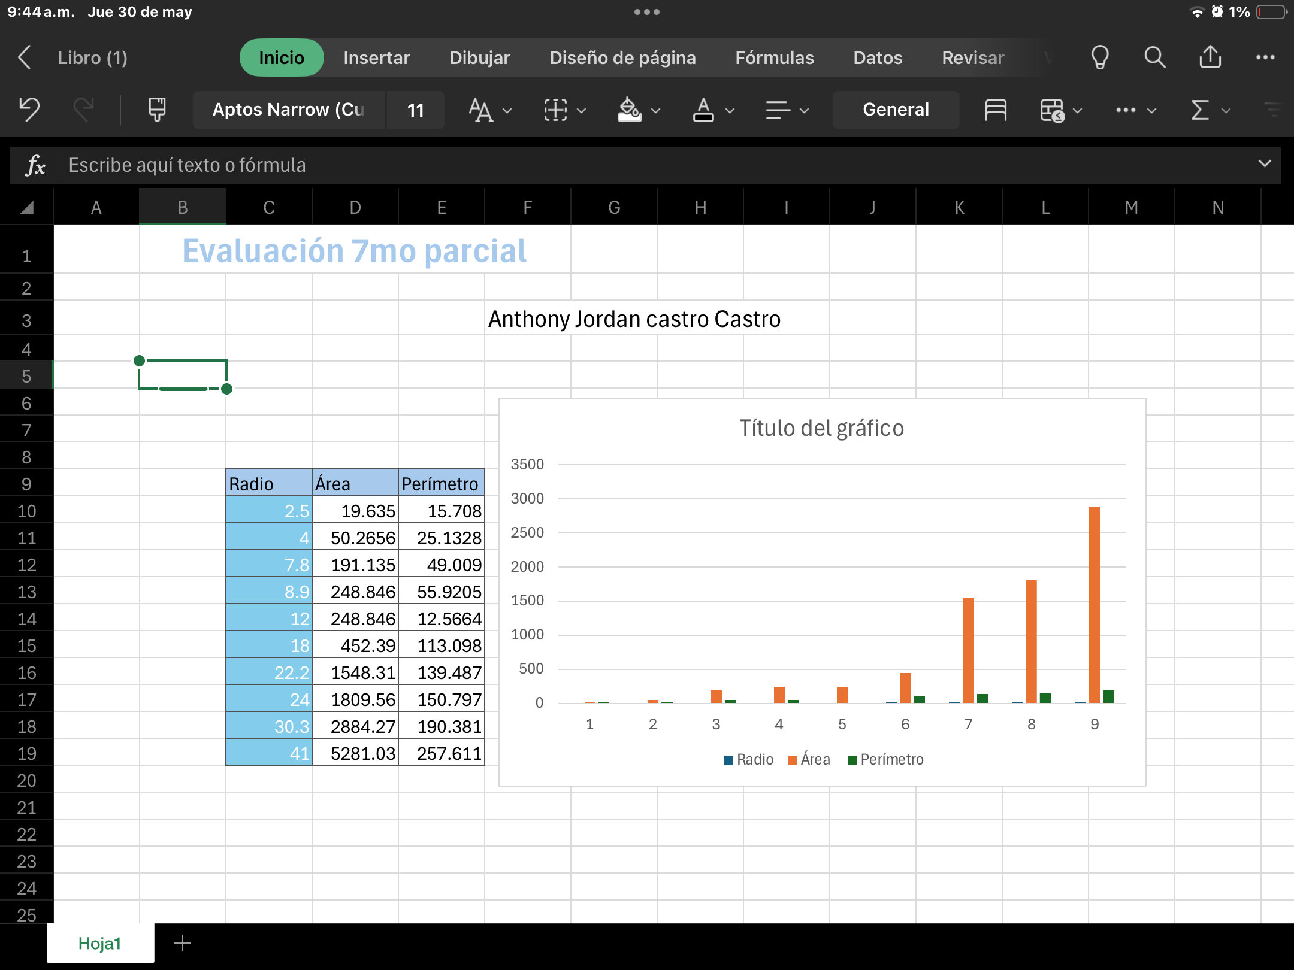The image size is (1294, 970).
Task: Click the AutoSum sigma icon
Action: 1200,110
